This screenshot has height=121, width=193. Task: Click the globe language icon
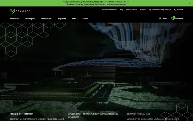pyautogui.click(x=150, y=10)
